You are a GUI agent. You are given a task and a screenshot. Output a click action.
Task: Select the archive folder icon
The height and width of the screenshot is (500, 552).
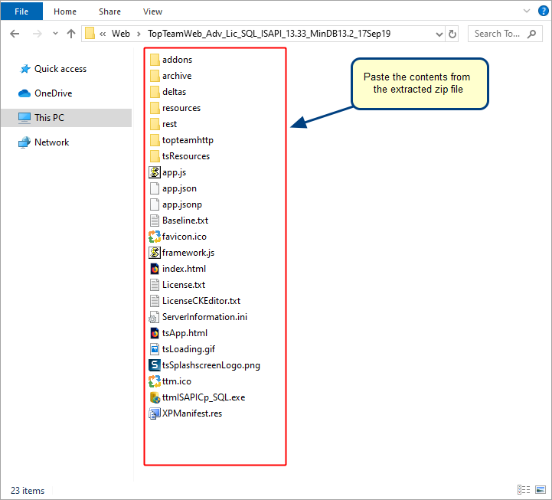point(155,76)
